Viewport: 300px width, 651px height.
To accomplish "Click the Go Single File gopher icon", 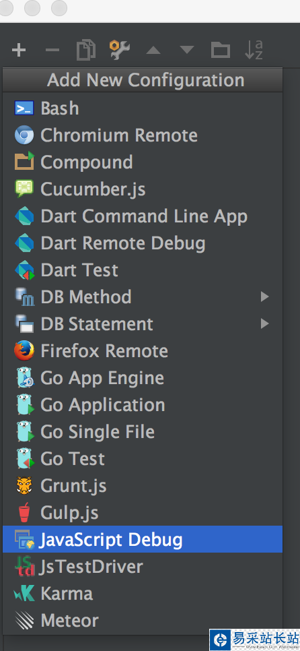I will 25,432.
